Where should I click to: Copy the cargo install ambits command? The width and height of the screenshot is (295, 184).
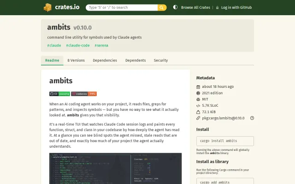click(225, 141)
